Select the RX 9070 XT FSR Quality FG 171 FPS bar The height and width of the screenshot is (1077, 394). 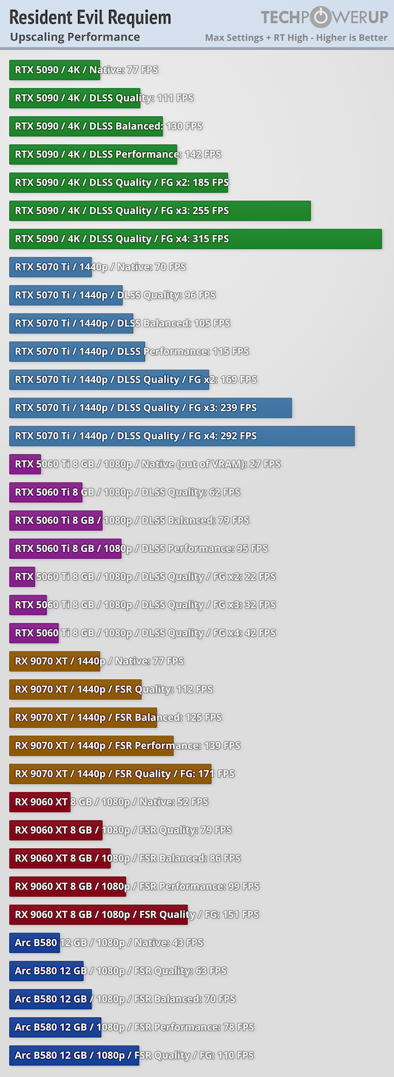pyautogui.click(x=110, y=774)
